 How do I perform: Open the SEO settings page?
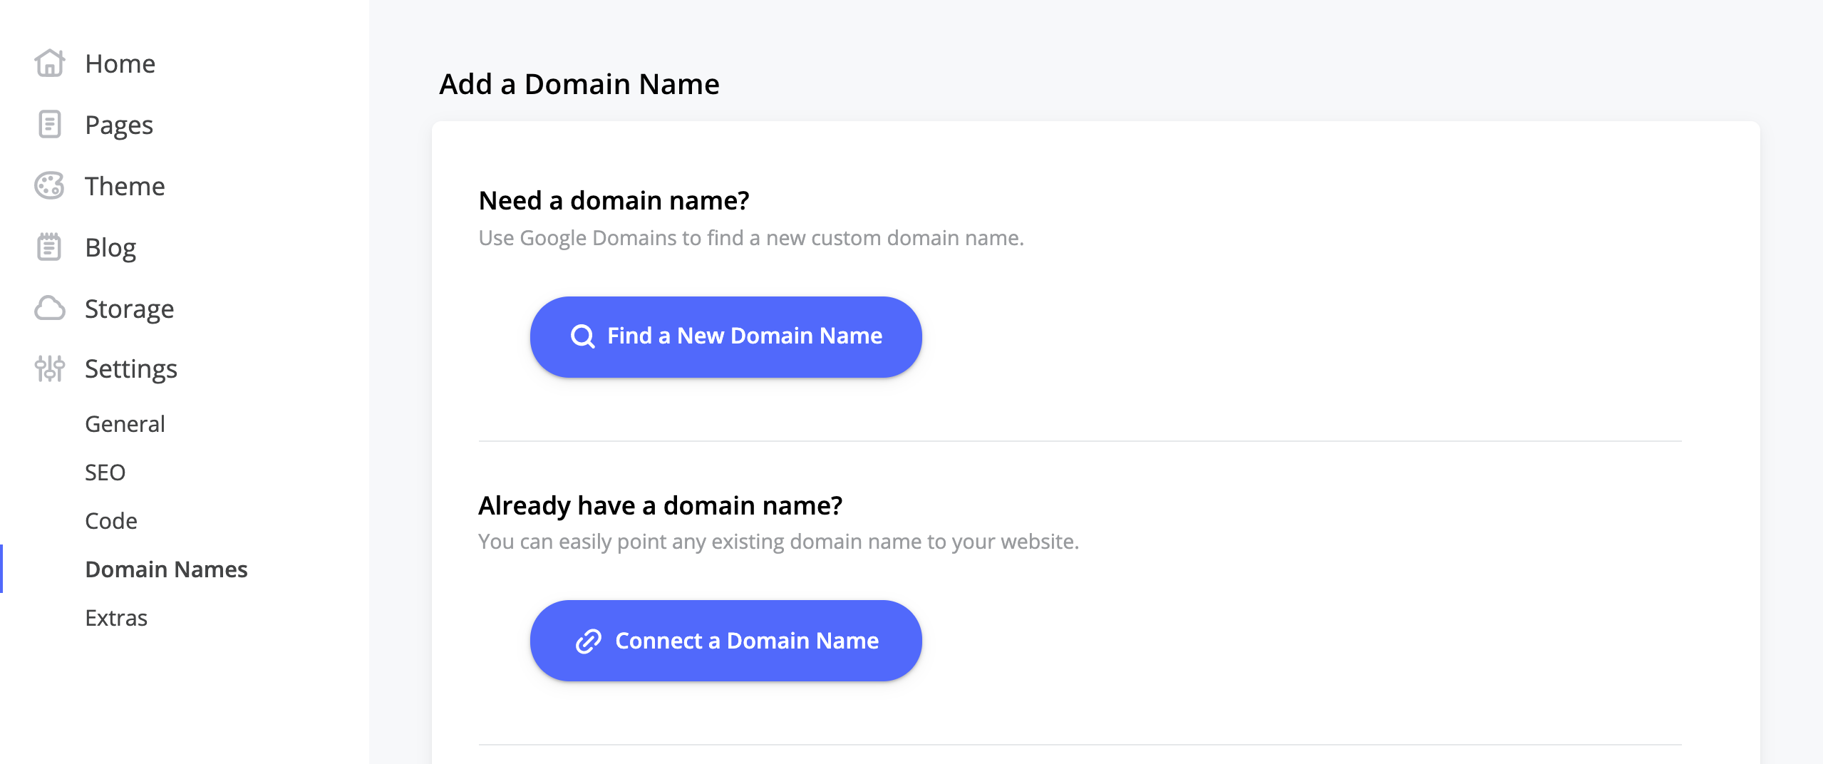[105, 473]
